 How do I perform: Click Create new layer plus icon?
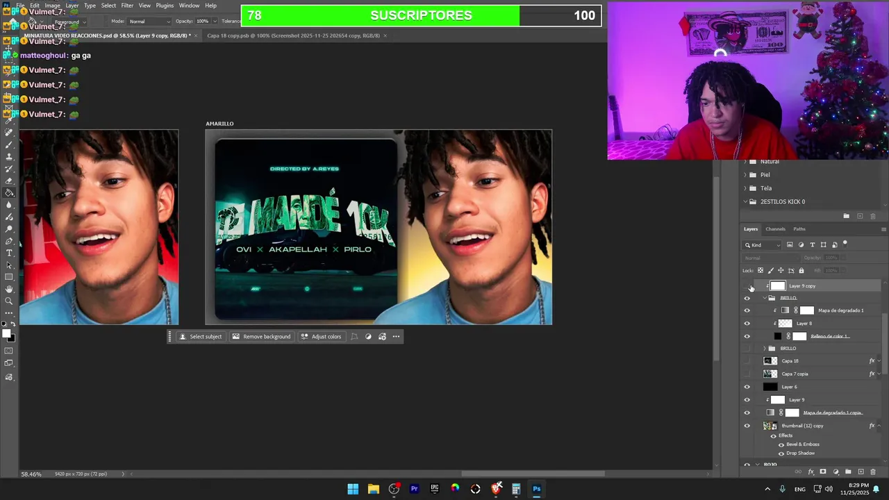861,472
